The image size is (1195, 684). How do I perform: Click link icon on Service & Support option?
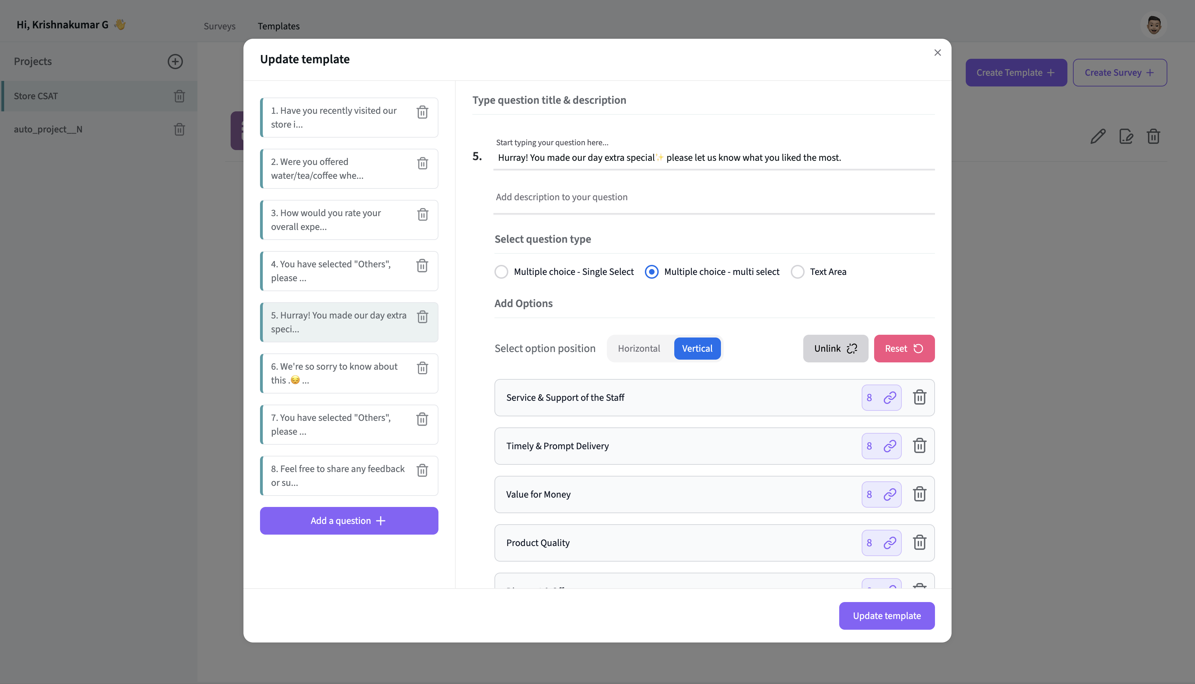pos(889,398)
